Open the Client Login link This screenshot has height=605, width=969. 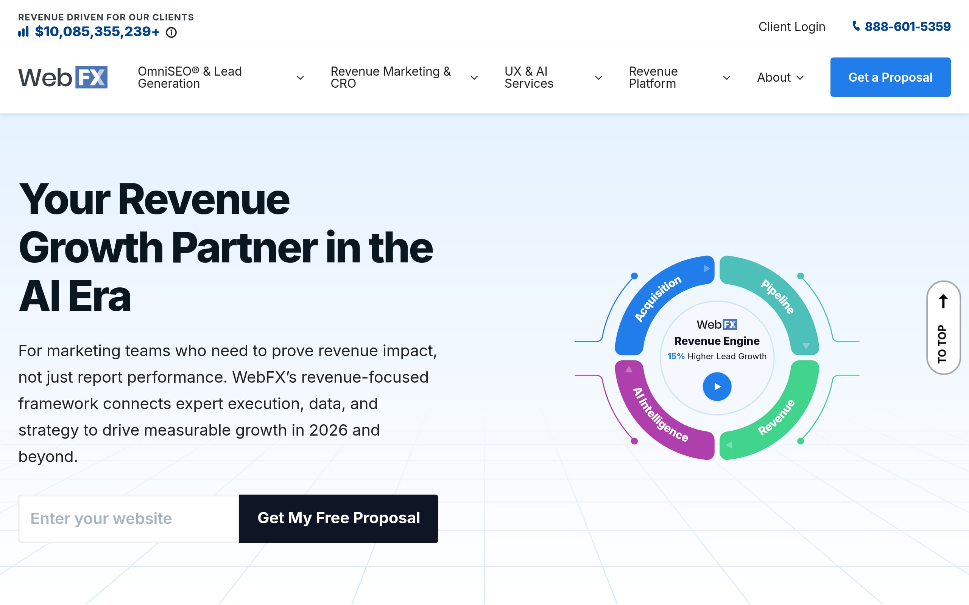[791, 26]
